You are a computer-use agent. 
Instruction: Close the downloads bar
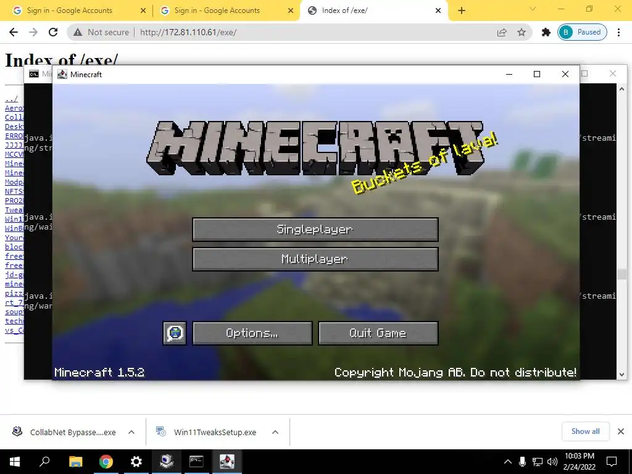point(621,431)
